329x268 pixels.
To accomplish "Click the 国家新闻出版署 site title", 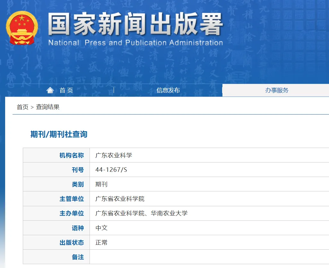I will pyautogui.click(x=135, y=24).
